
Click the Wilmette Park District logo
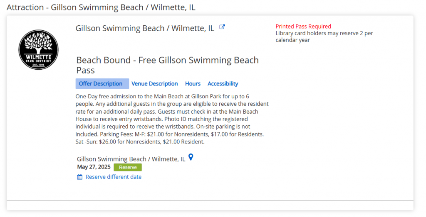[x=39, y=50]
